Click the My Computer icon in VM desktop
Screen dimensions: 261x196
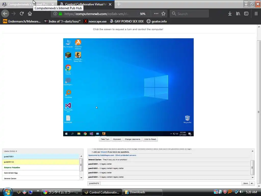68,43
